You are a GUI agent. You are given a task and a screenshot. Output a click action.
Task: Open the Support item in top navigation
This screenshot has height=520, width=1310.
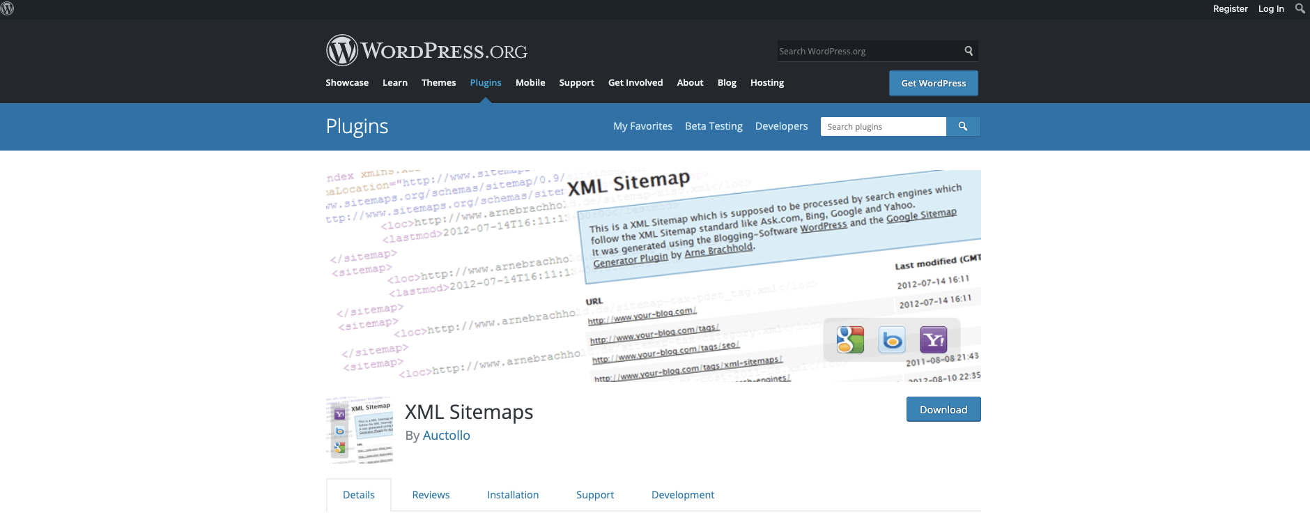(x=576, y=82)
